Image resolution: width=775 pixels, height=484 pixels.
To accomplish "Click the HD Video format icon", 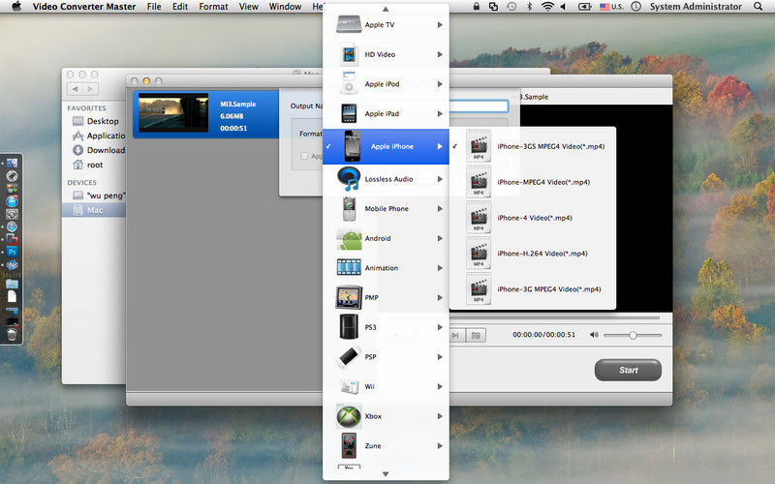I will (x=349, y=54).
